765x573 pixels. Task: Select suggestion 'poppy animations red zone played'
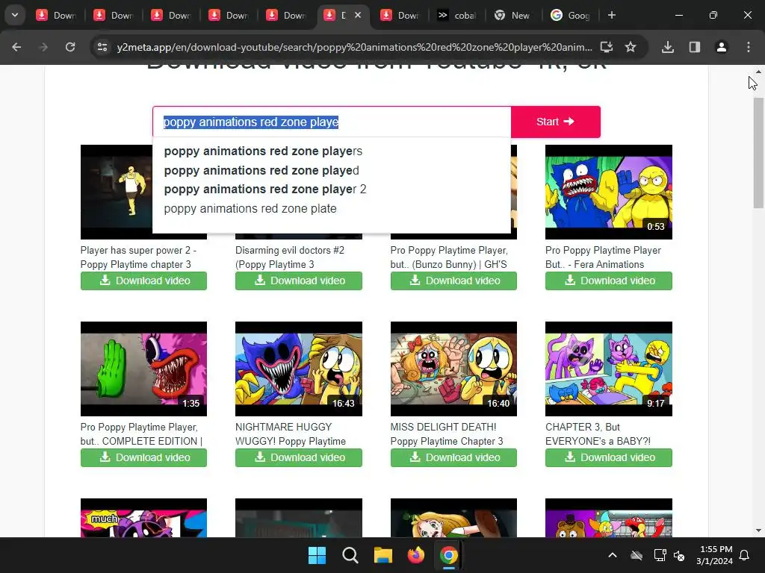(261, 171)
